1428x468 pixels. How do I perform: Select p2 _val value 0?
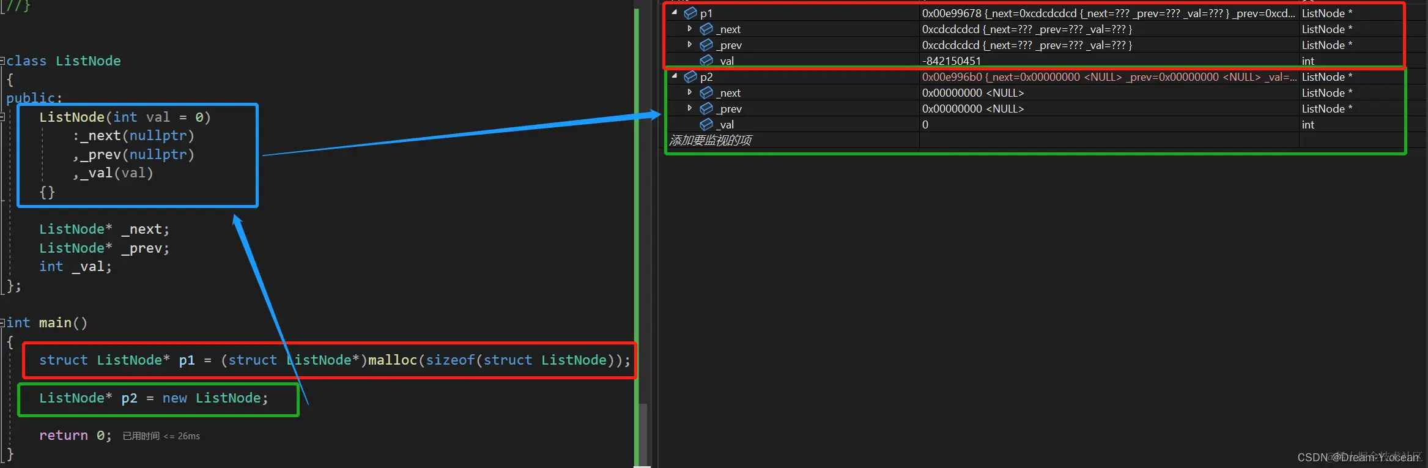925,124
